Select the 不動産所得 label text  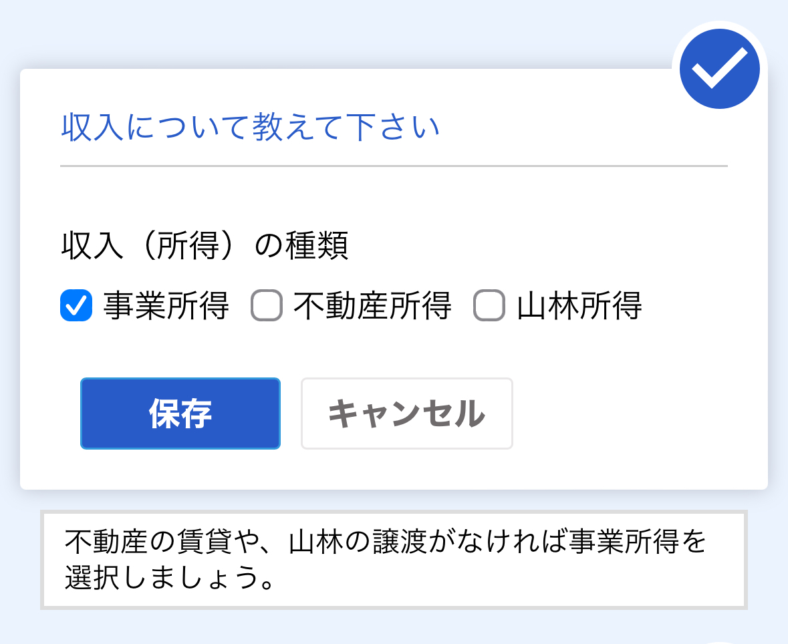point(372,305)
